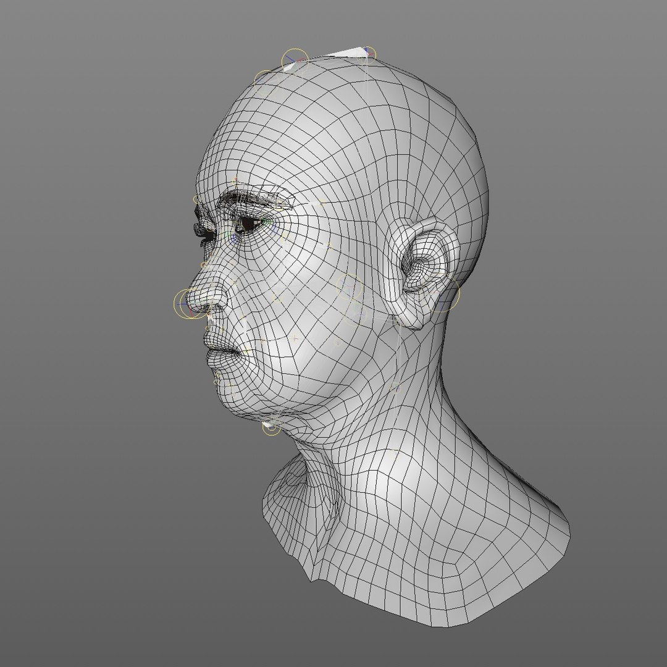Select the yellow circle controller on the cheek
Screen dimensions: 667x667
pyautogui.click(x=349, y=287)
